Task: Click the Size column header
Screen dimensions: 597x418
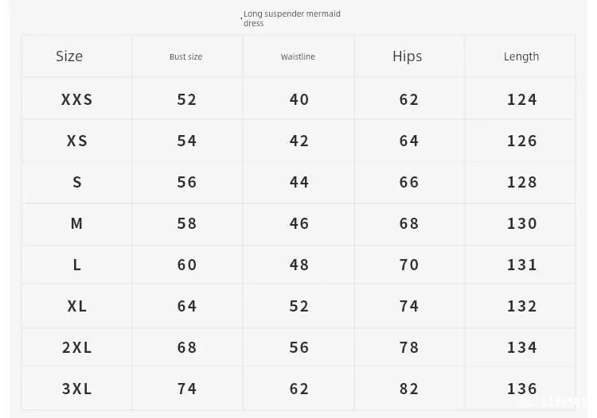Action: coord(69,56)
